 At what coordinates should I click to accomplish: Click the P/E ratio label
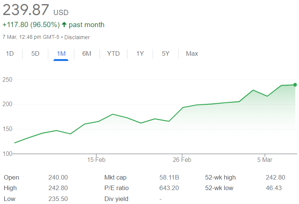pos(117,188)
